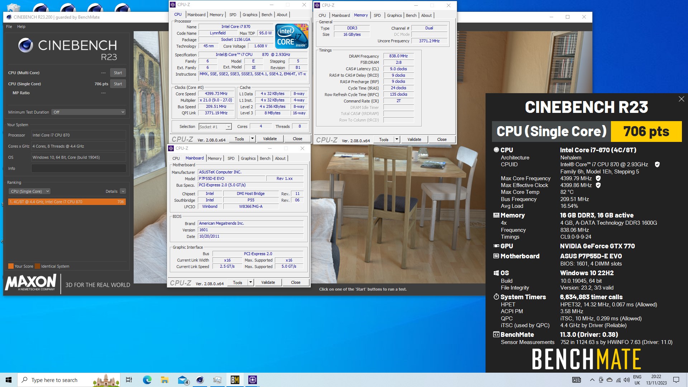Open About tab in Memory window
The width and height of the screenshot is (688, 387).
[x=426, y=15]
